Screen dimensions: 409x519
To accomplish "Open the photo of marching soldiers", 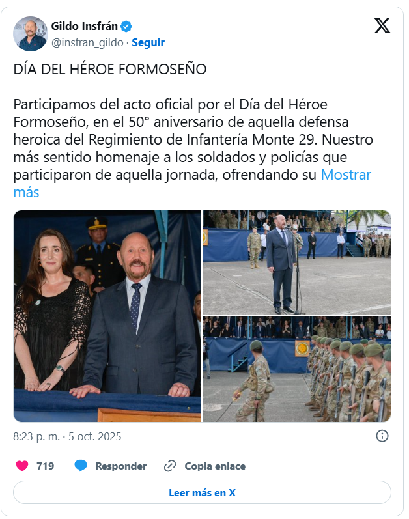I will coord(297,369).
